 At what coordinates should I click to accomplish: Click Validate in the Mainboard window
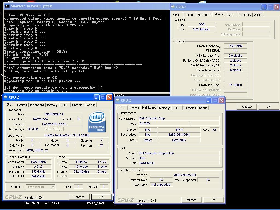(x=191, y=200)
